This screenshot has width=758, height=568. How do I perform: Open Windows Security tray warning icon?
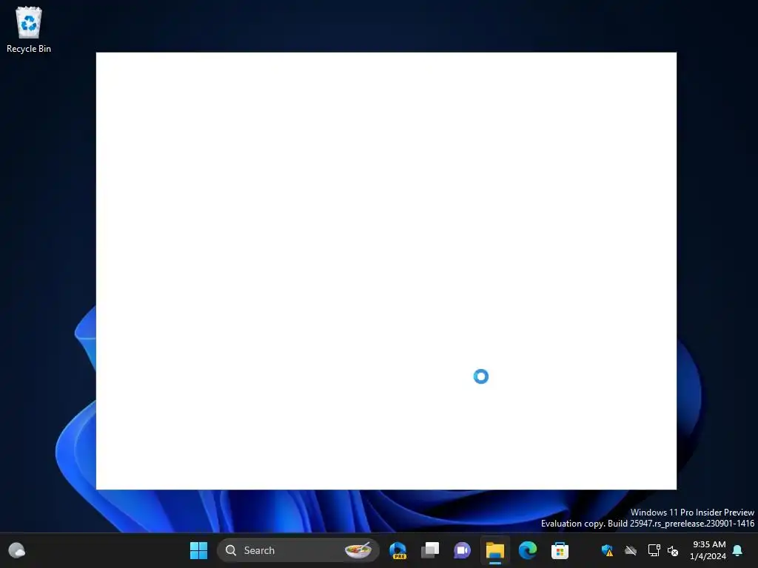[607, 550]
